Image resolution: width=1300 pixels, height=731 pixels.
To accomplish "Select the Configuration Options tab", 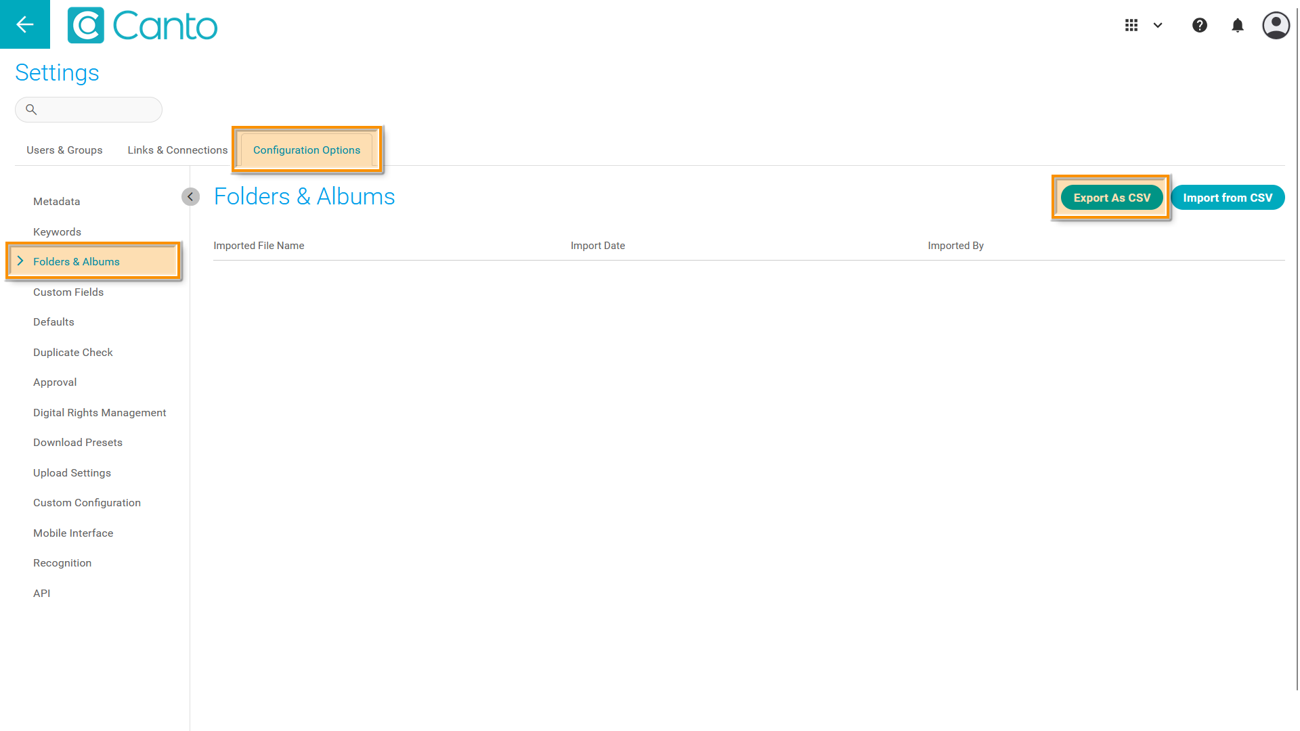I will (x=306, y=150).
